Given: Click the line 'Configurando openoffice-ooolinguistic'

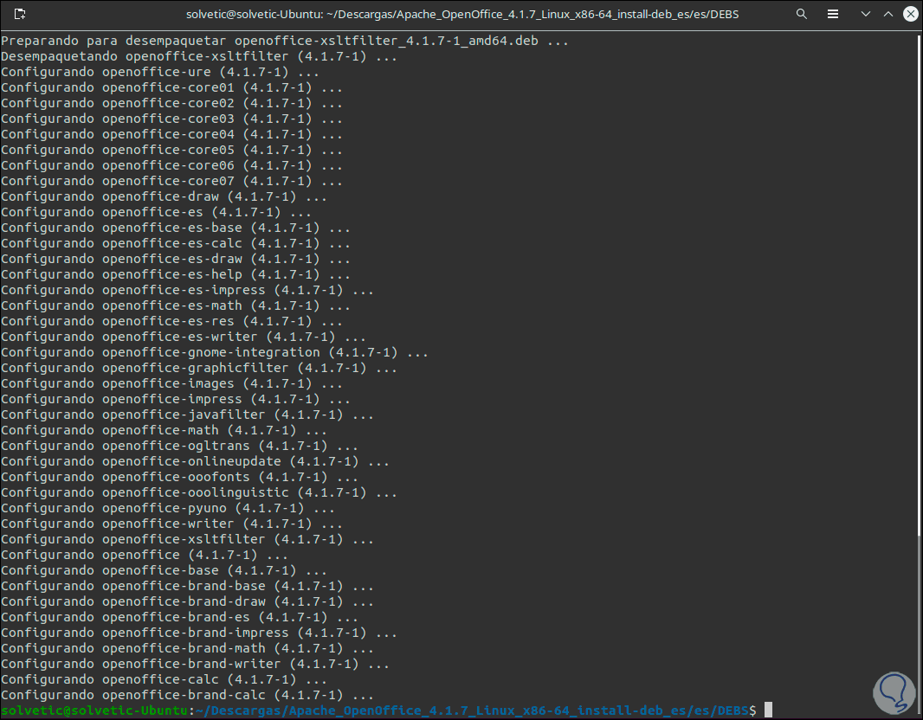Looking at the screenshot, I should (199, 493).
